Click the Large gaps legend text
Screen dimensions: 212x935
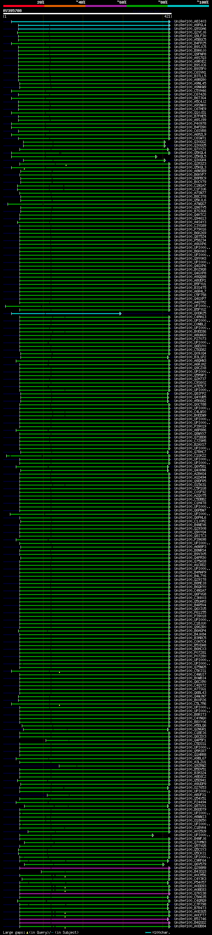41,932
